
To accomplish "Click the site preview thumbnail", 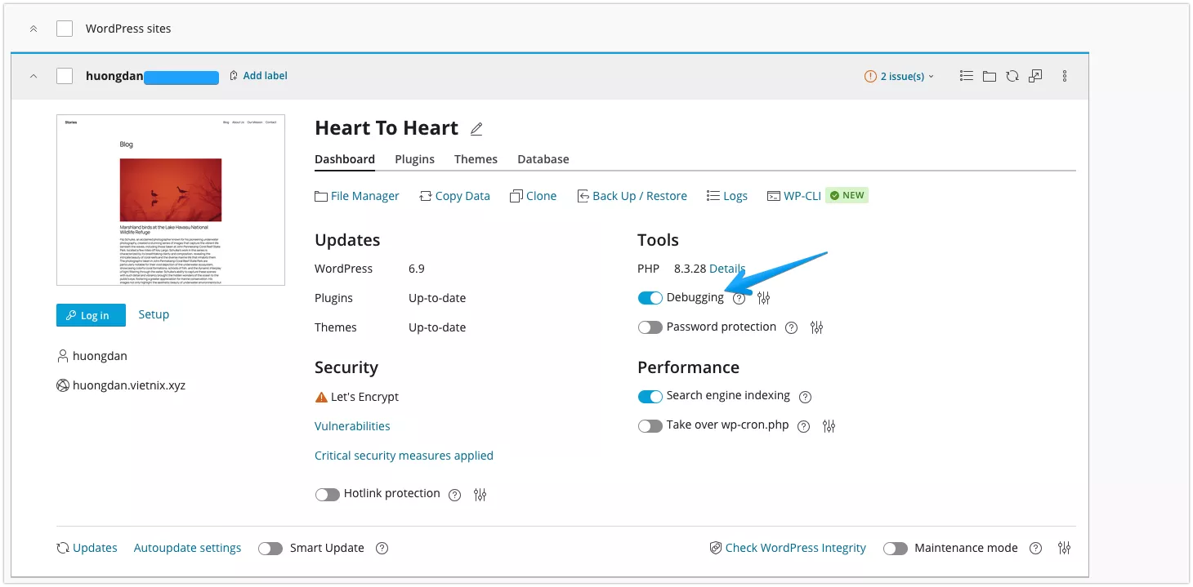I will 170,199.
